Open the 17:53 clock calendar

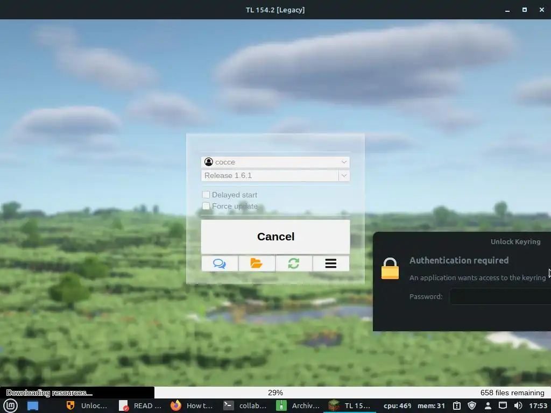pyautogui.click(x=538, y=405)
